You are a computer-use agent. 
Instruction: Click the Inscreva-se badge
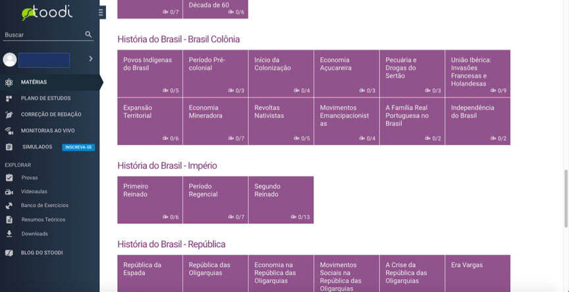click(x=78, y=148)
